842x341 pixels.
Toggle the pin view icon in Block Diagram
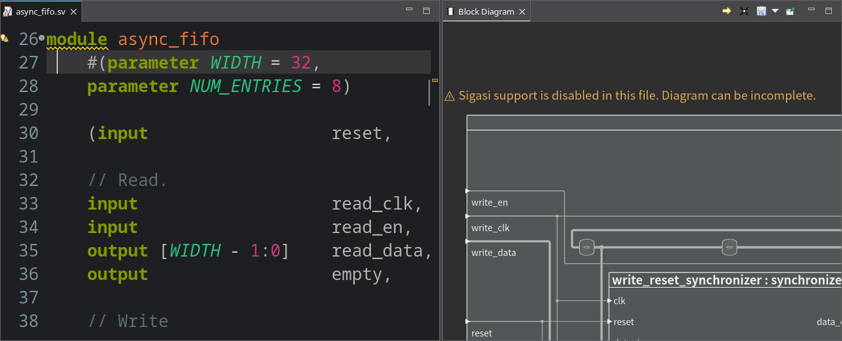(x=790, y=11)
